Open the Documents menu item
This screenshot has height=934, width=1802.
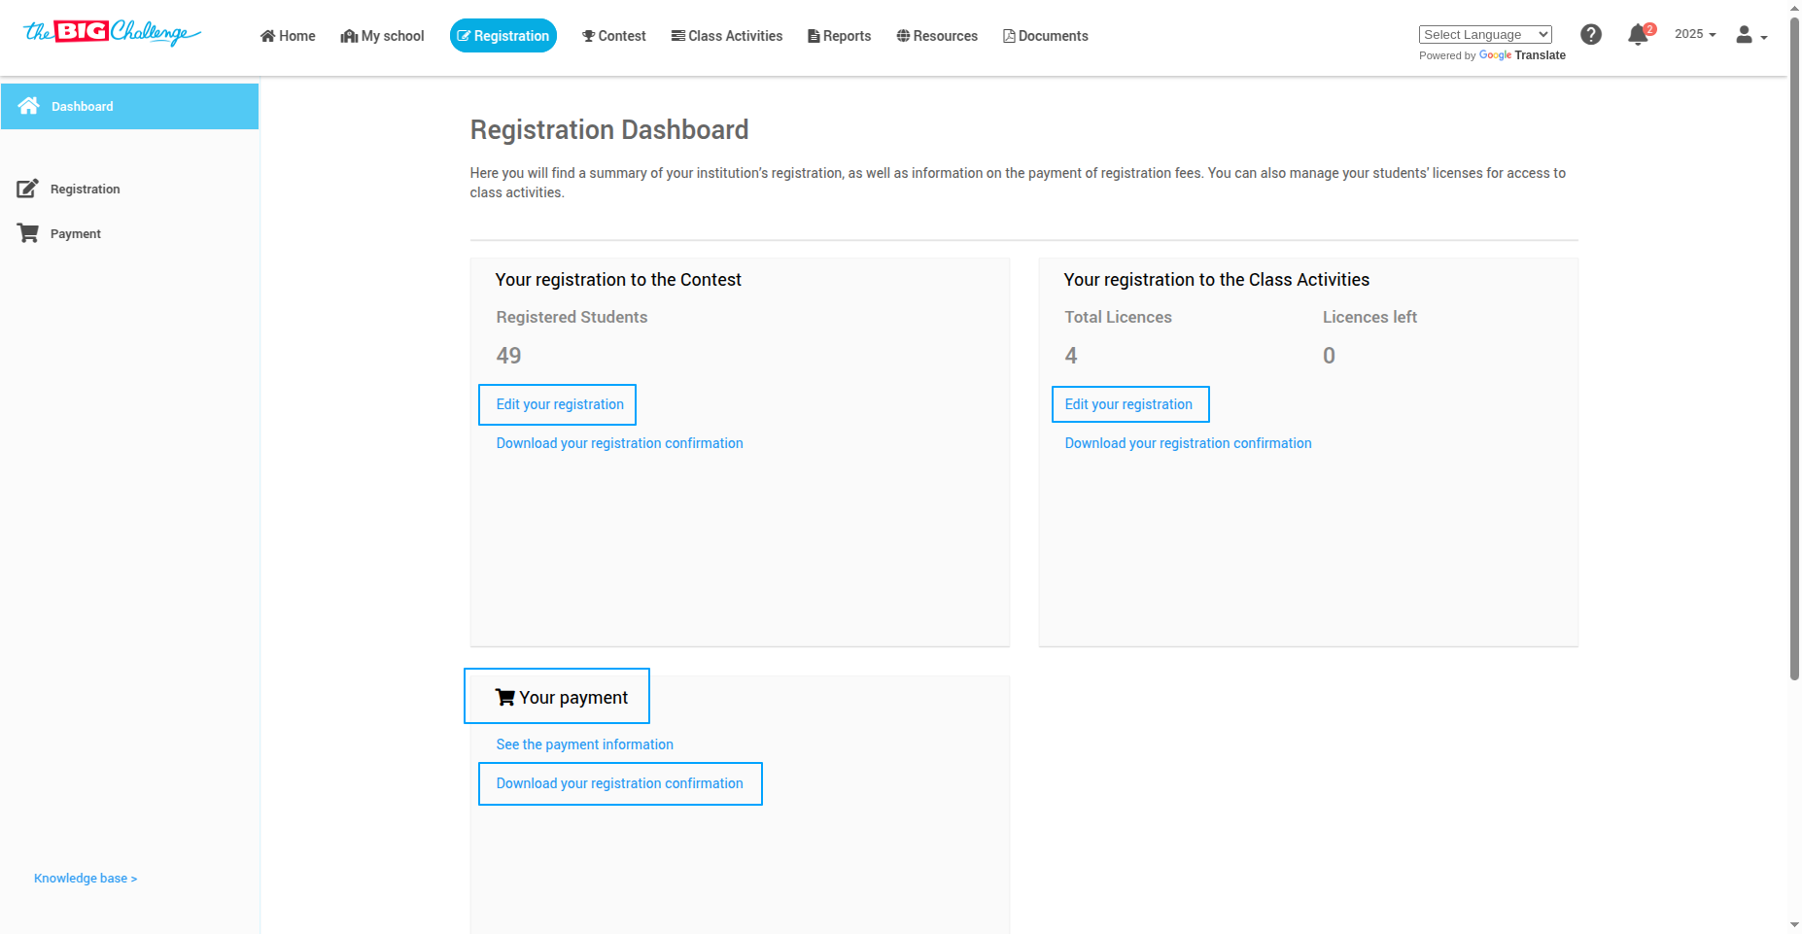click(1046, 36)
